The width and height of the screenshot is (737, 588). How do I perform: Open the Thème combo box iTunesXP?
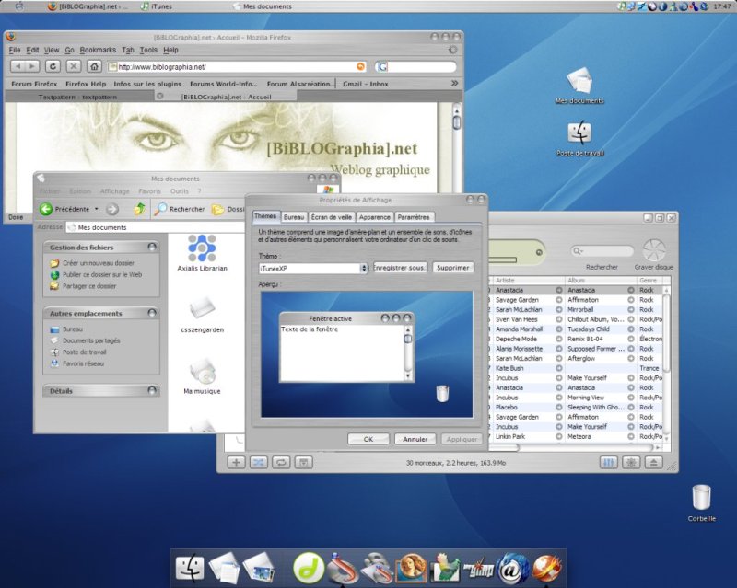pyautogui.click(x=313, y=268)
